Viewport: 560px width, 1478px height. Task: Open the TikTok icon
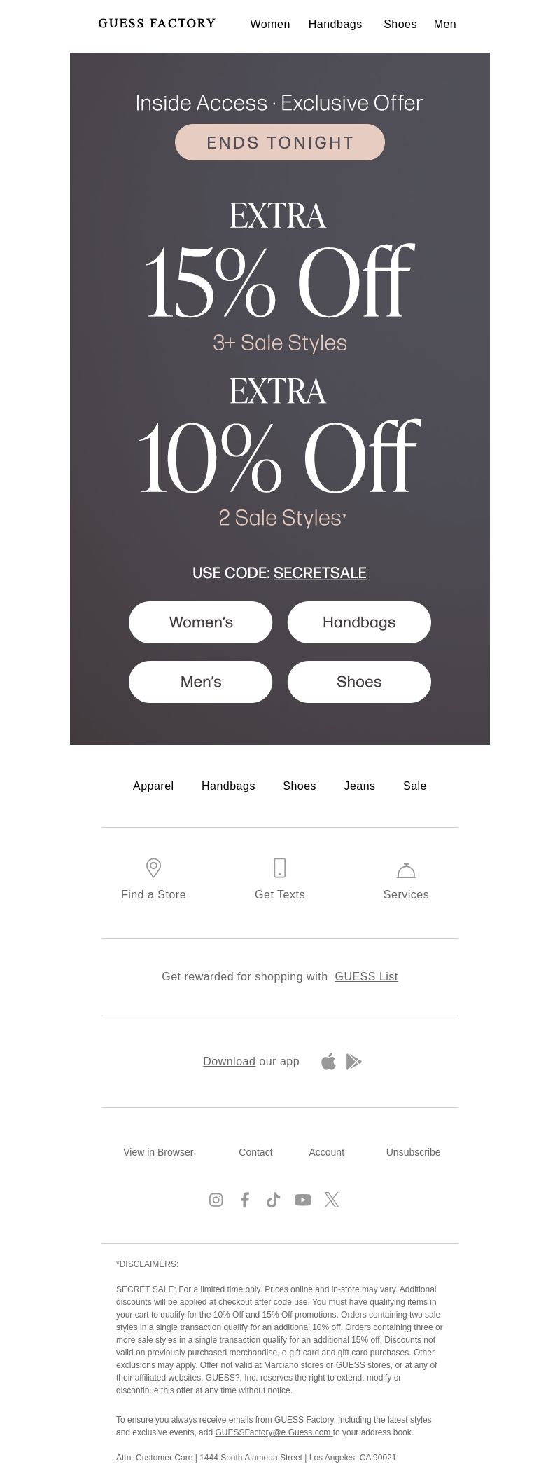coord(274,1200)
